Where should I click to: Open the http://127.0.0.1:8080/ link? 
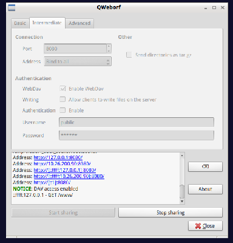[58, 157]
